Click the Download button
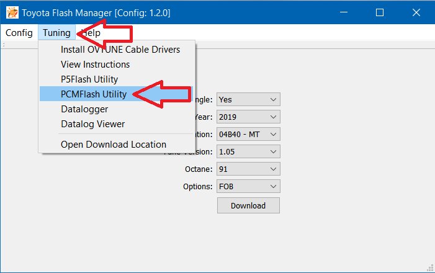The height and width of the screenshot is (273, 435). coord(248,205)
